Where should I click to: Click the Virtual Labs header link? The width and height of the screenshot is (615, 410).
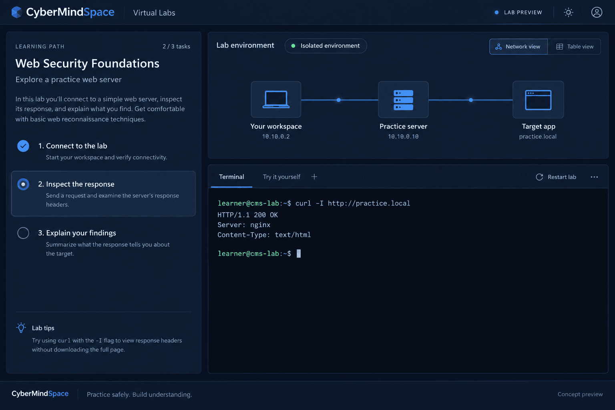point(154,13)
